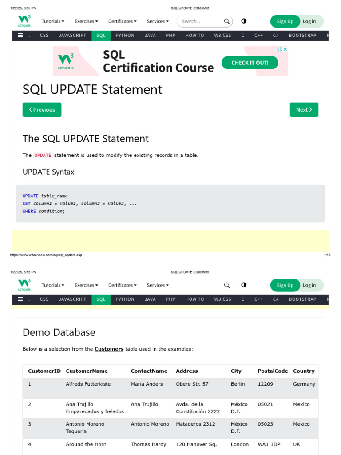Select PYTHON in the first page navbar
Image resolution: width=341 pixels, height=455 pixels.
[125, 36]
